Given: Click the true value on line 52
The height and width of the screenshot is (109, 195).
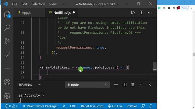Looking at the screenshot, I should pyautogui.click(x=100, y=48).
